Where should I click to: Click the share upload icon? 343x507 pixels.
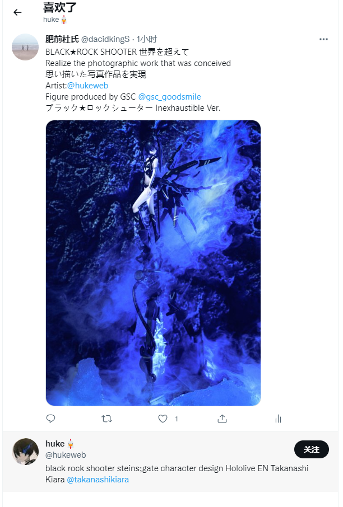coord(222,419)
